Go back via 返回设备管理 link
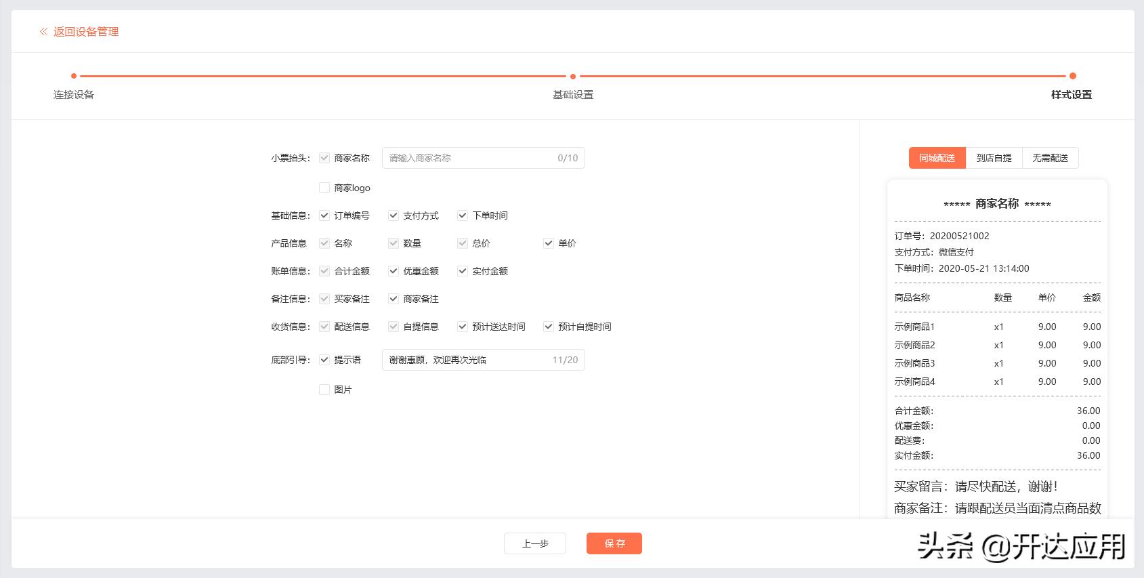 click(x=86, y=32)
